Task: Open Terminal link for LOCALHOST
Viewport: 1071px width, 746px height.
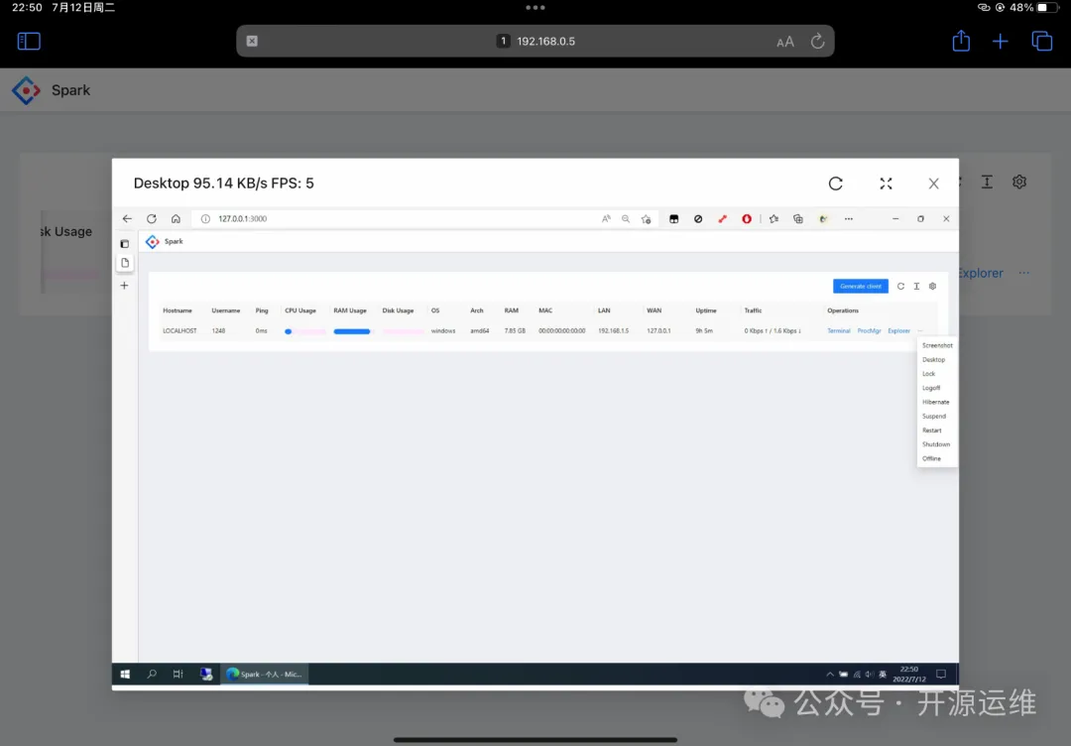Action: (839, 330)
